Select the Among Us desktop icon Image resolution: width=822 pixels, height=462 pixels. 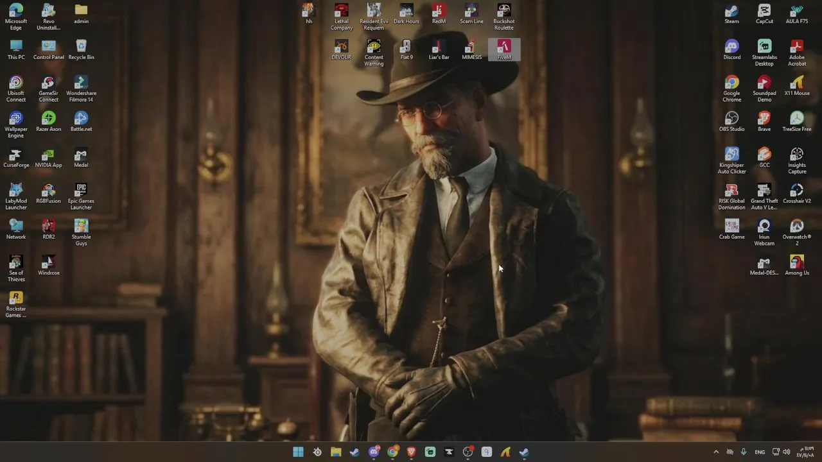[797, 265]
